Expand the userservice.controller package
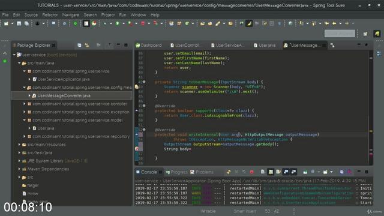 [x=24, y=104]
